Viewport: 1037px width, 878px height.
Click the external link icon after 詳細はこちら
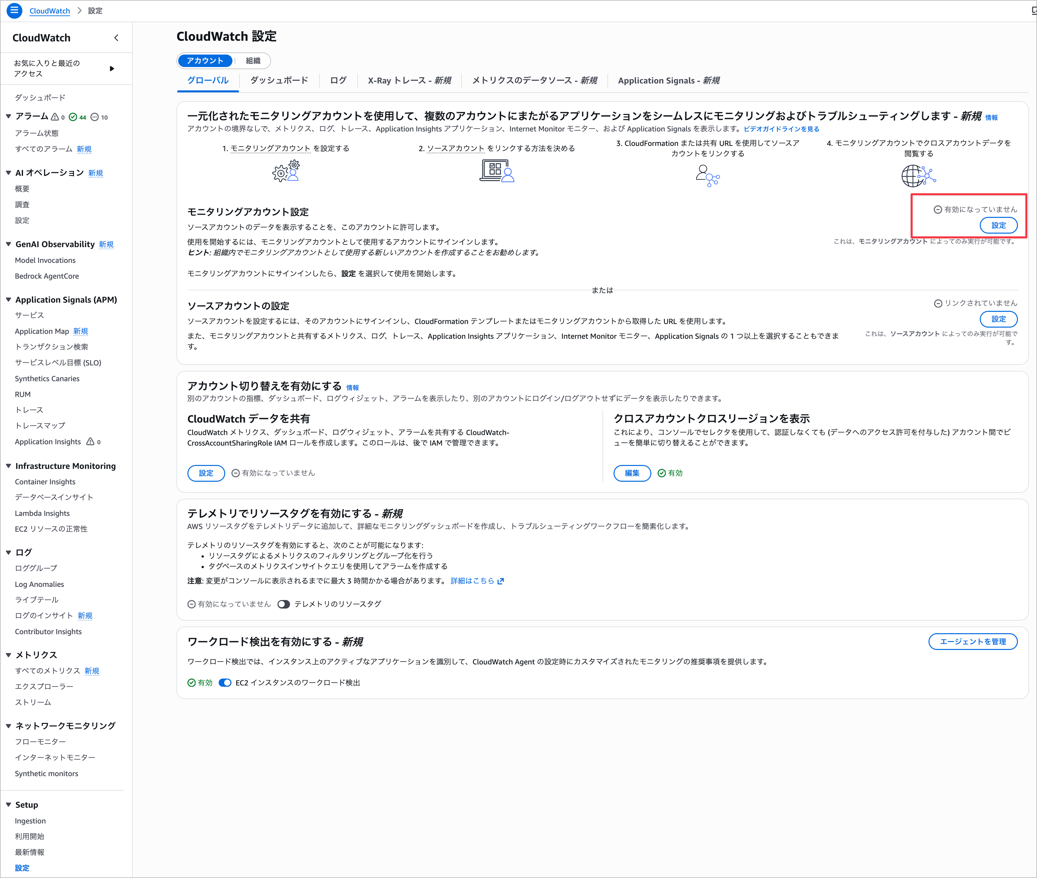click(501, 581)
